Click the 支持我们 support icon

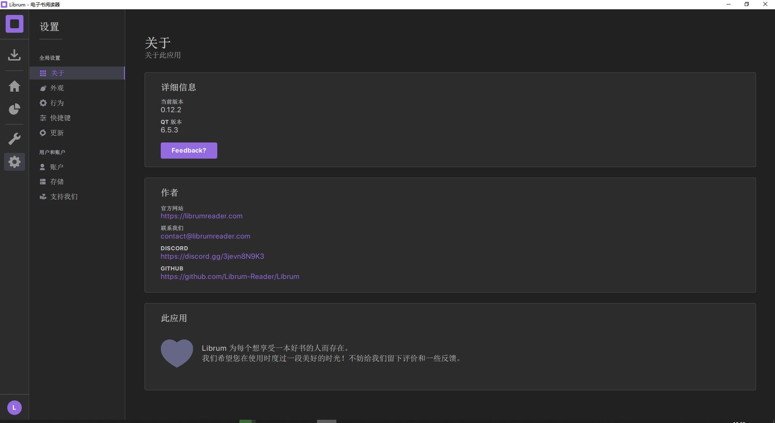(x=43, y=197)
